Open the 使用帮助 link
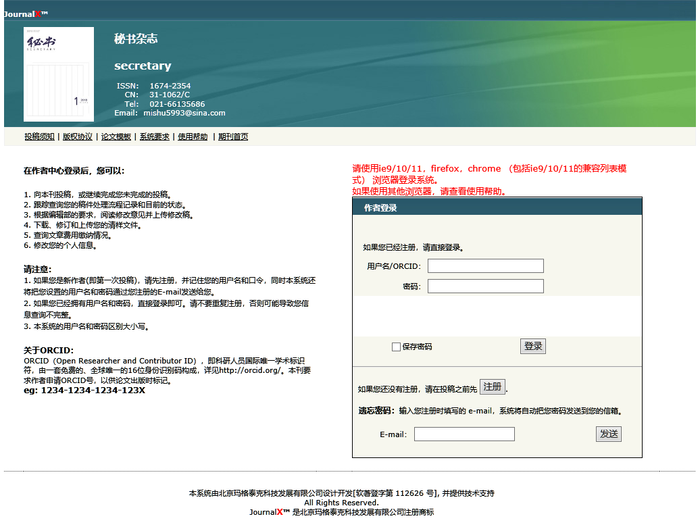This screenshot has width=700, height=529. pos(193,136)
